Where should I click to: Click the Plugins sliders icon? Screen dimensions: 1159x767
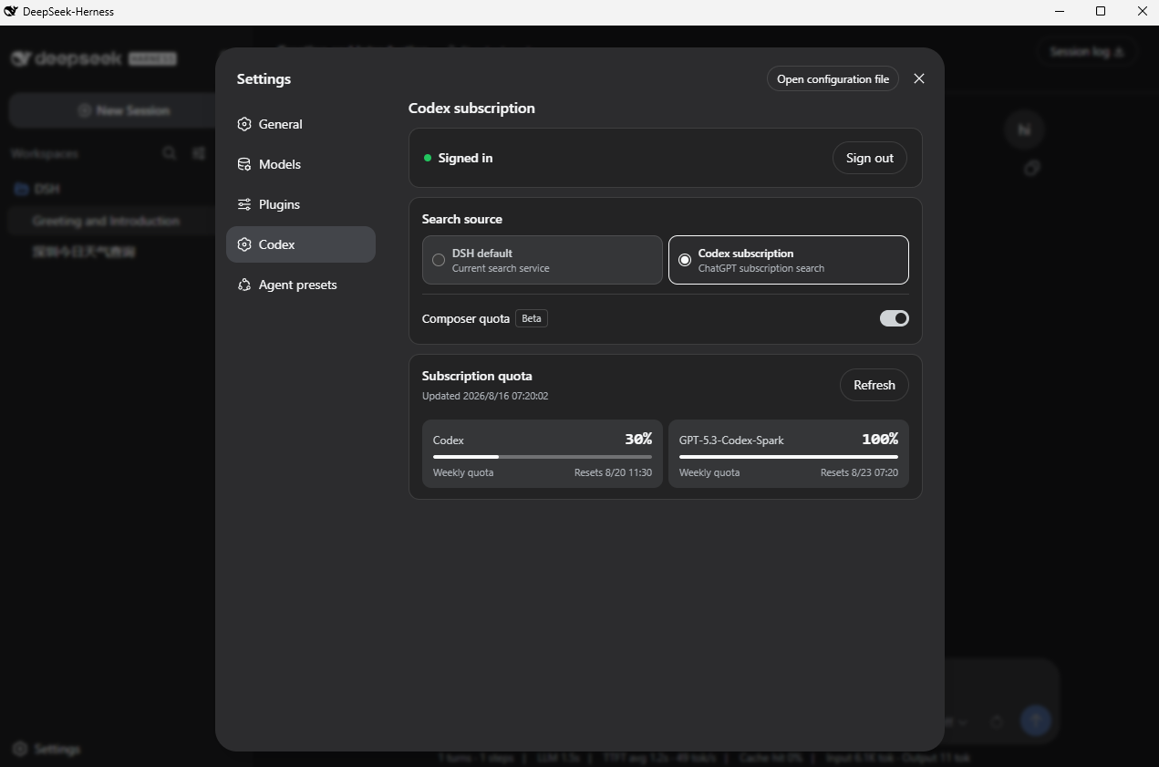pyautogui.click(x=244, y=204)
